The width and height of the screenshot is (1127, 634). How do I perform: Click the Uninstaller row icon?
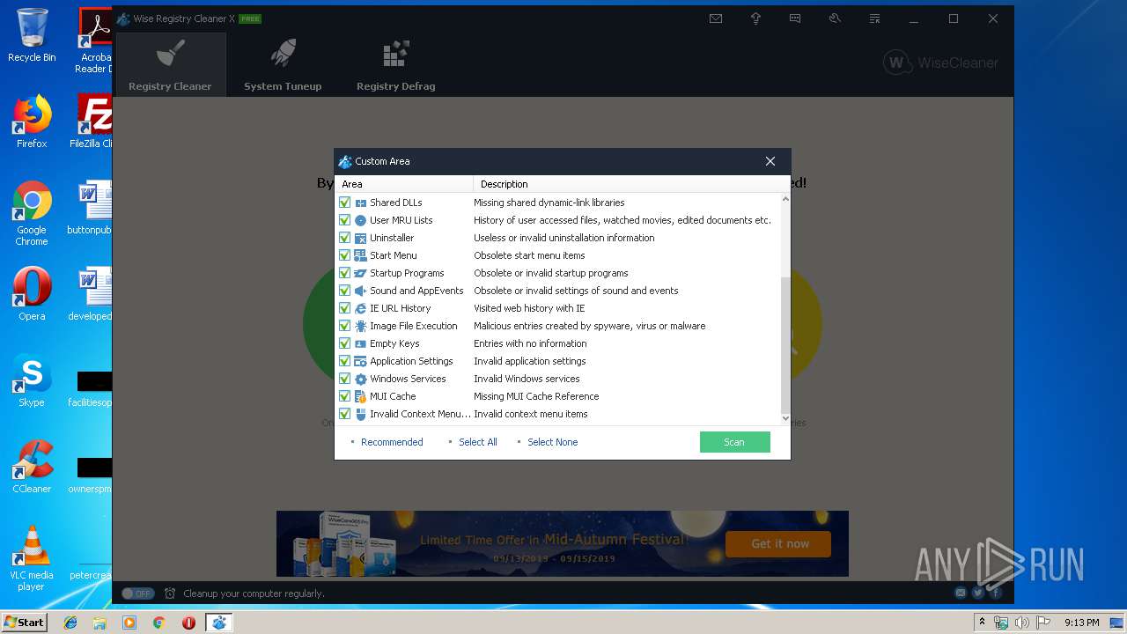[361, 238]
